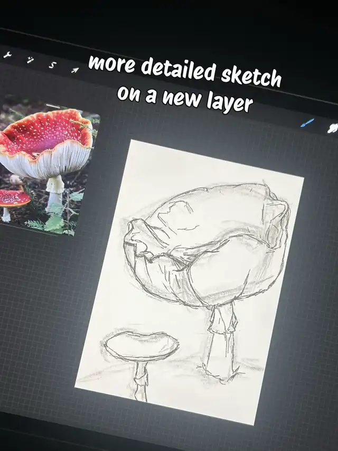The height and width of the screenshot is (451, 338).
Task: Activate the Transform arrow tool
Action: [74, 70]
